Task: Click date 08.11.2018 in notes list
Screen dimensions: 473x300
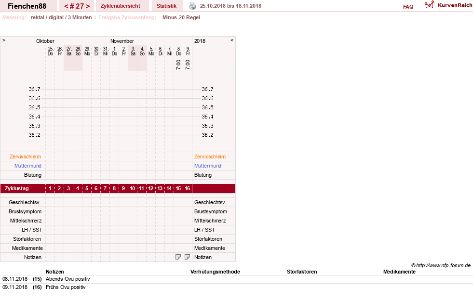Action: [15, 279]
